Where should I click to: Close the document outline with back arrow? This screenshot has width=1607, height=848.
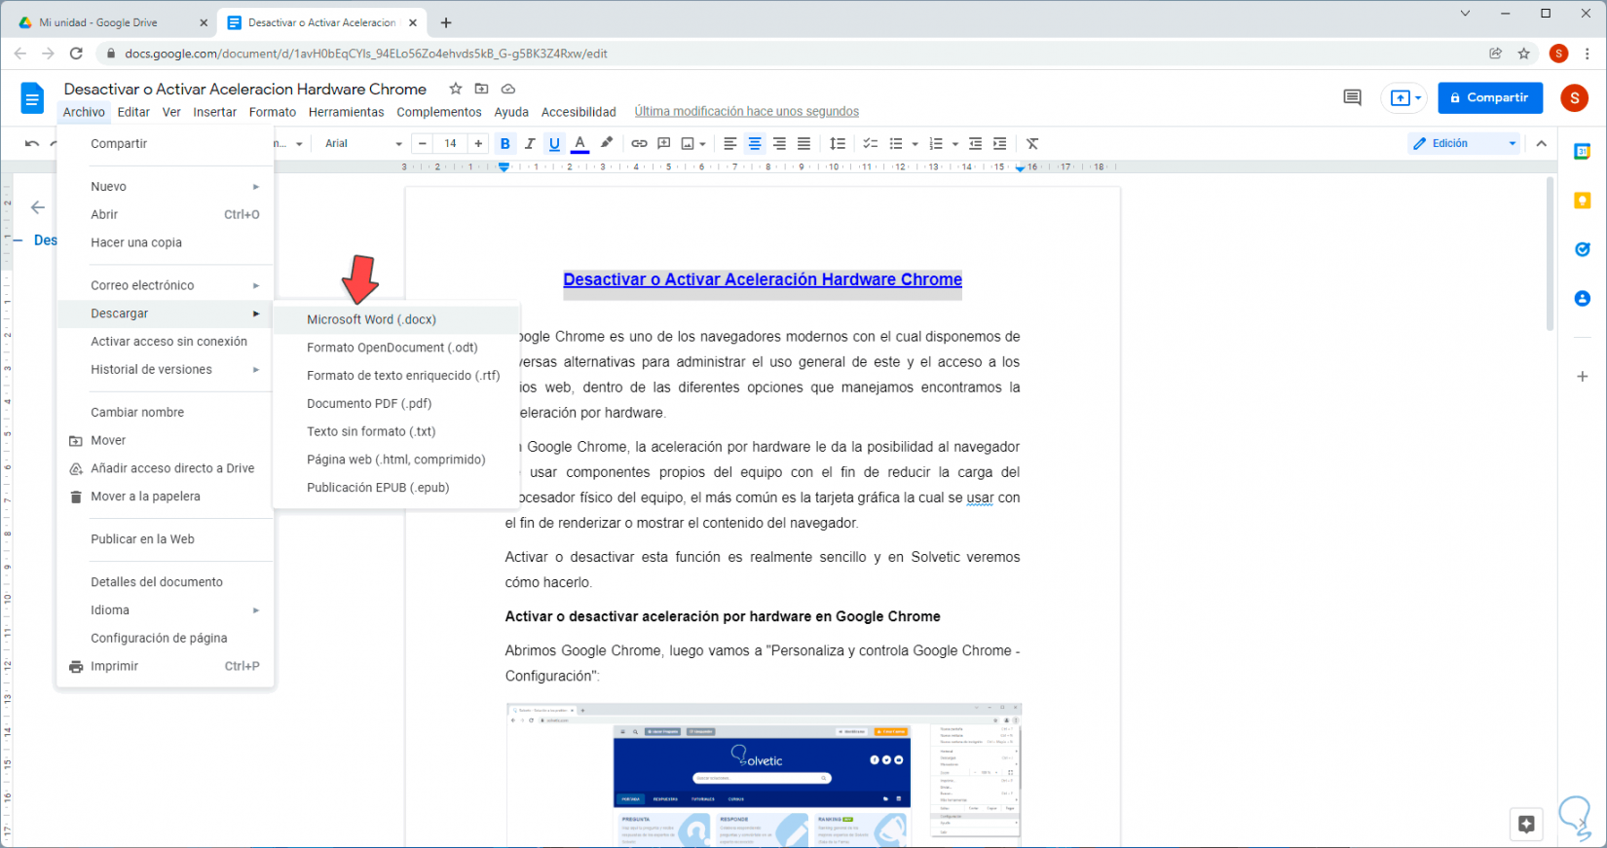click(x=38, y=207)
